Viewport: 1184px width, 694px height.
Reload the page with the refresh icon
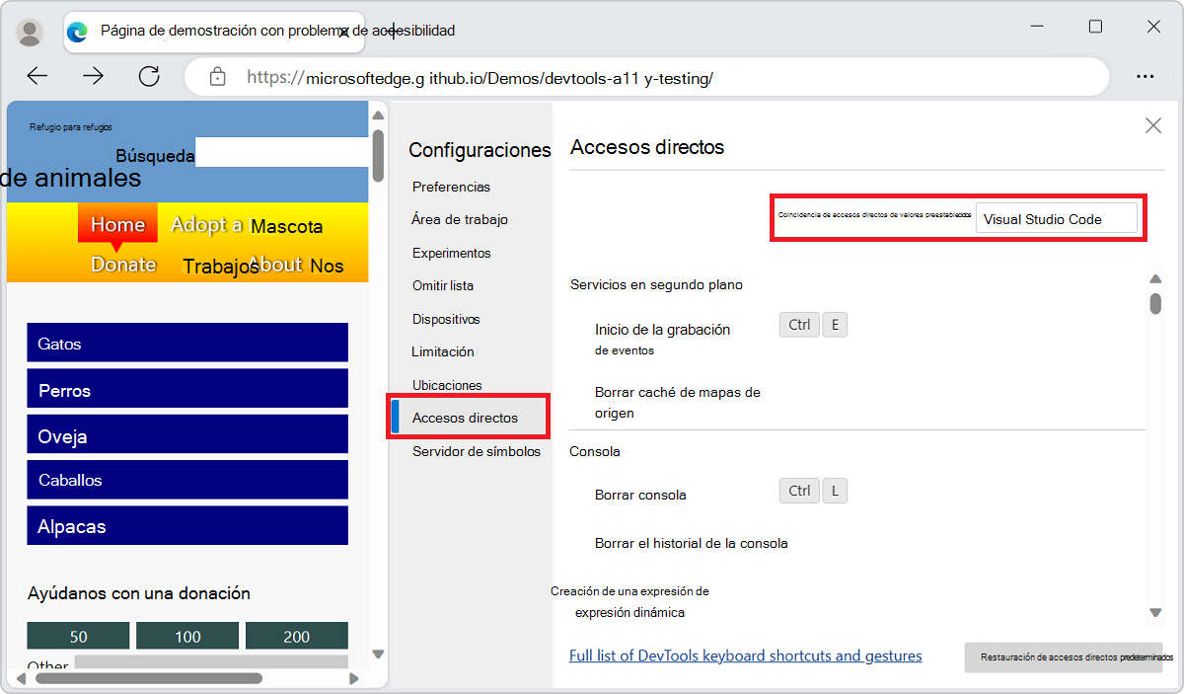pos(149,75)
